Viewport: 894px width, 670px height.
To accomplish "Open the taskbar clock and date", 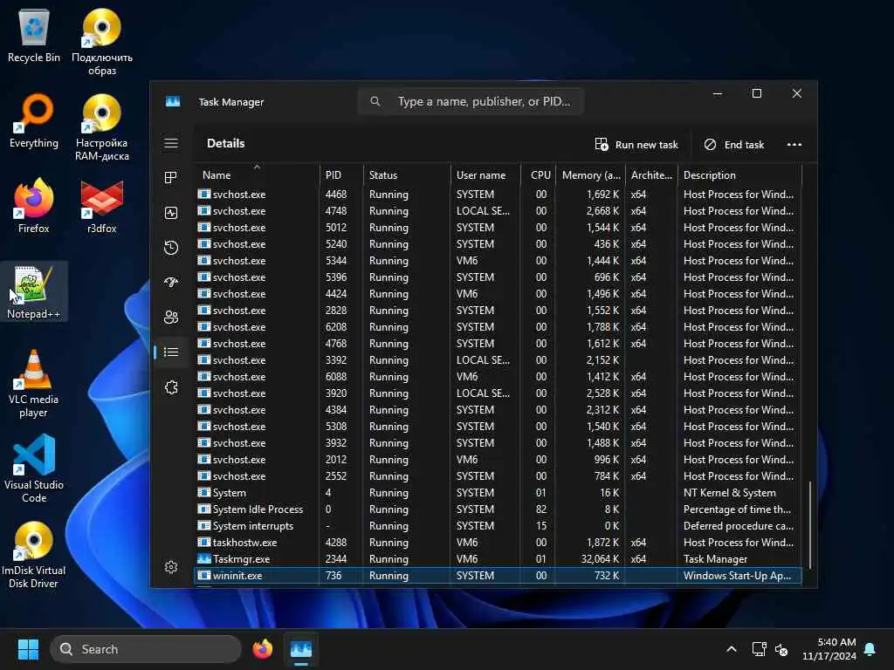I will click(x=829, y=649).
